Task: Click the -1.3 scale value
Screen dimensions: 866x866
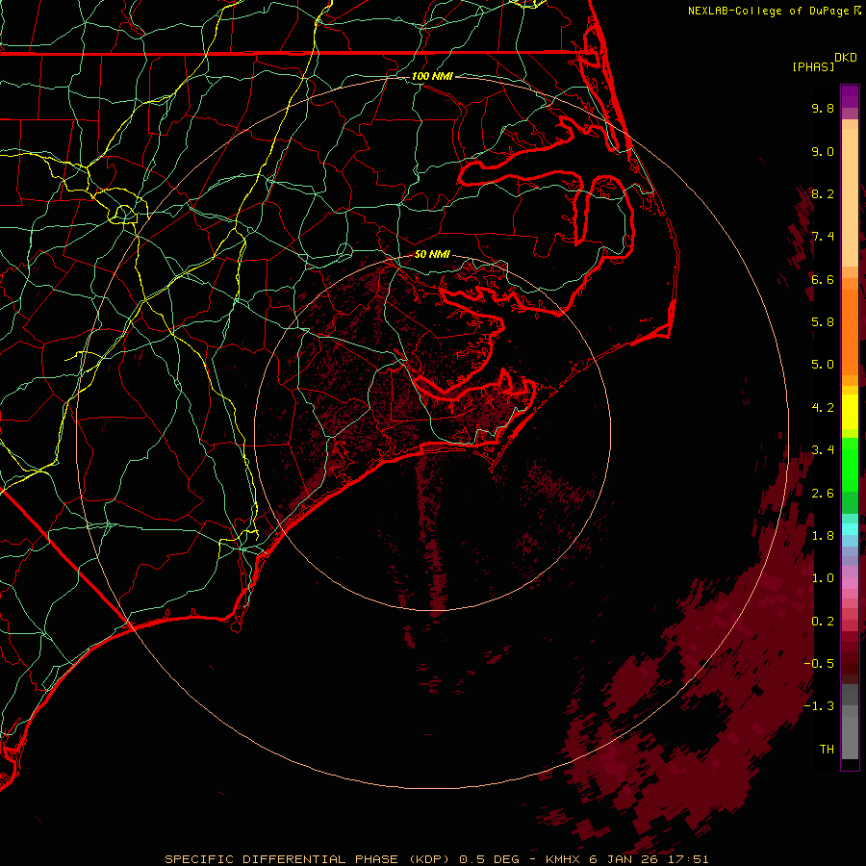Action: [819, 706]
